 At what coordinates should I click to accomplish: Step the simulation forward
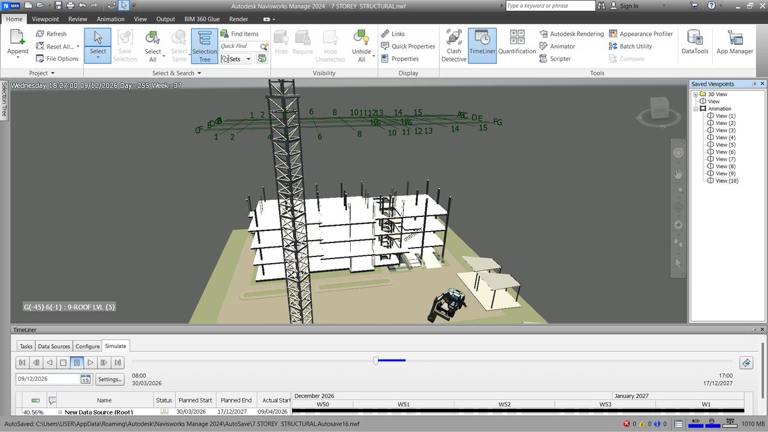[x=104, y=363]
